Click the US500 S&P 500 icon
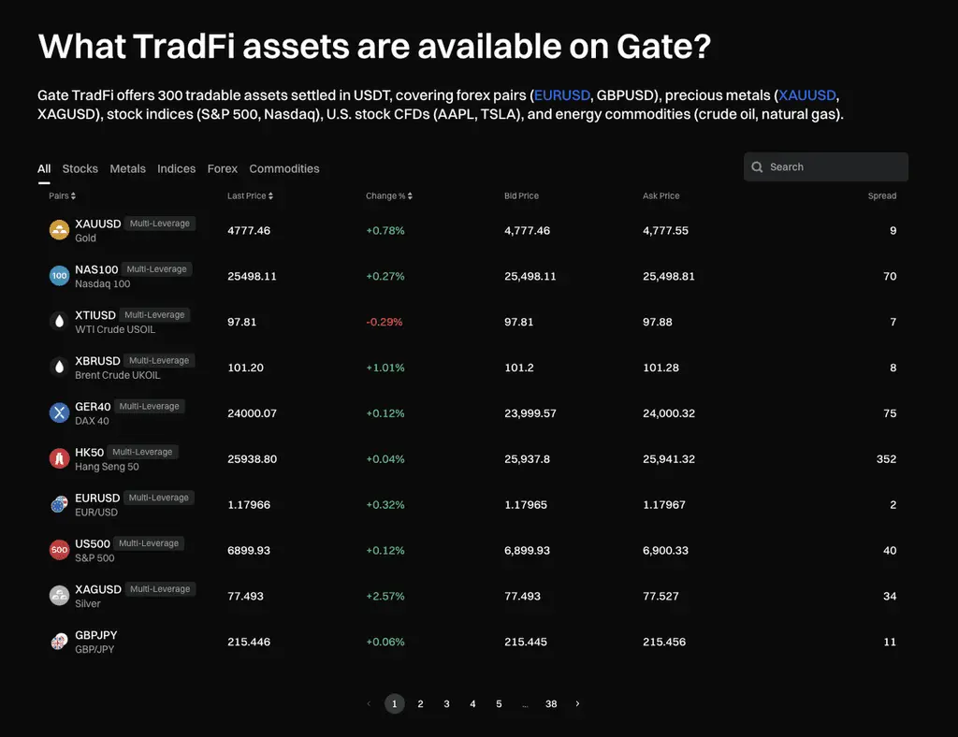 pyautogui.click(x=59, y=550)
